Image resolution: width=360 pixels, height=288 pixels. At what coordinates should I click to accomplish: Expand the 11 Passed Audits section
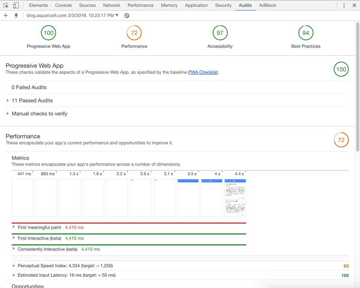[32, 100]
